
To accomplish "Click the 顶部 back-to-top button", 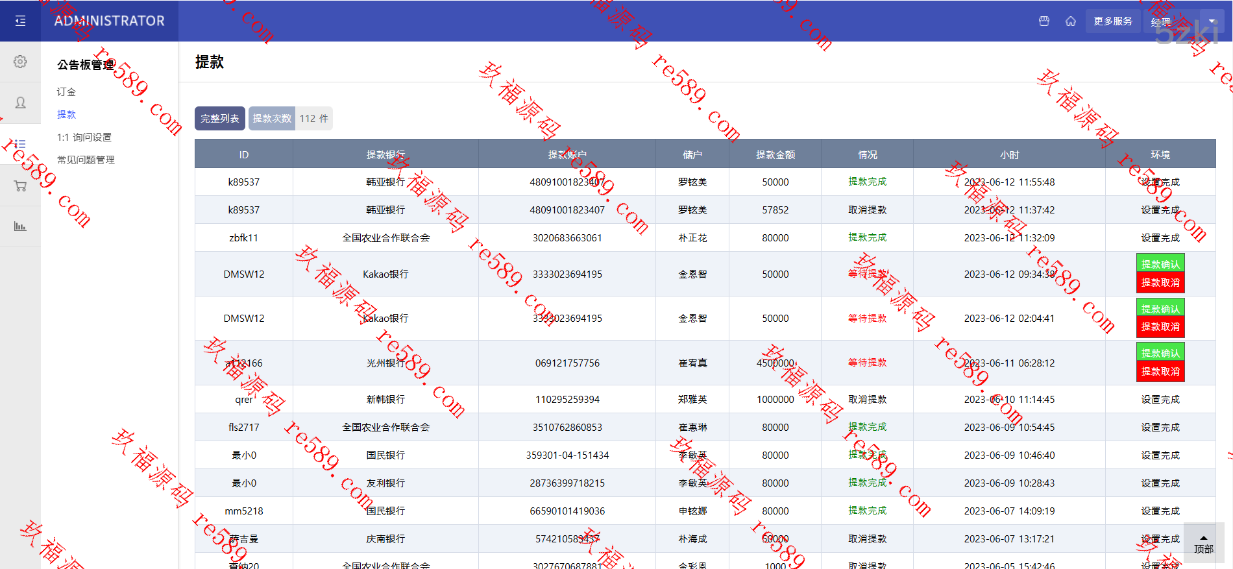I will coord(1203,544).
